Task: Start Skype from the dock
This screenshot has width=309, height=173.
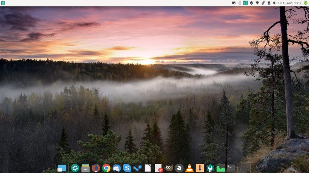Action: pyautogui.click(x=127, y=168)
